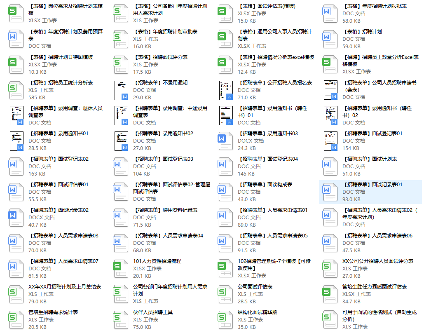Image resolution: width=424 pixels, height=333 pixels.
Task: Click the 人员需求申请表04 file name
Action: pyautogui.click(x=168, y=236)
